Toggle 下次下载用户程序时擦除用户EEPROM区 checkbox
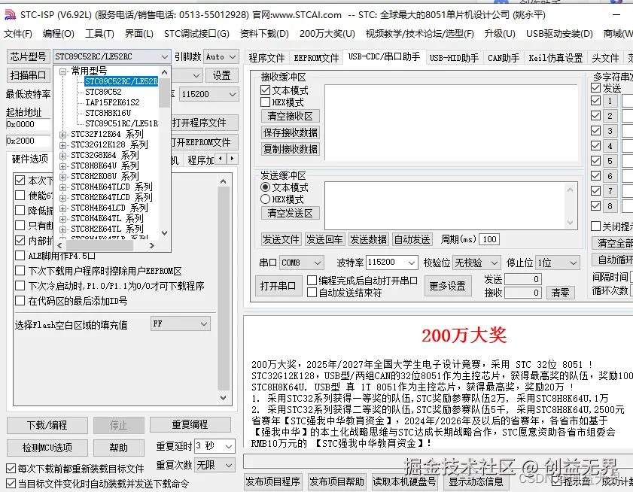The image size is (633, 492). coord(20,270)
